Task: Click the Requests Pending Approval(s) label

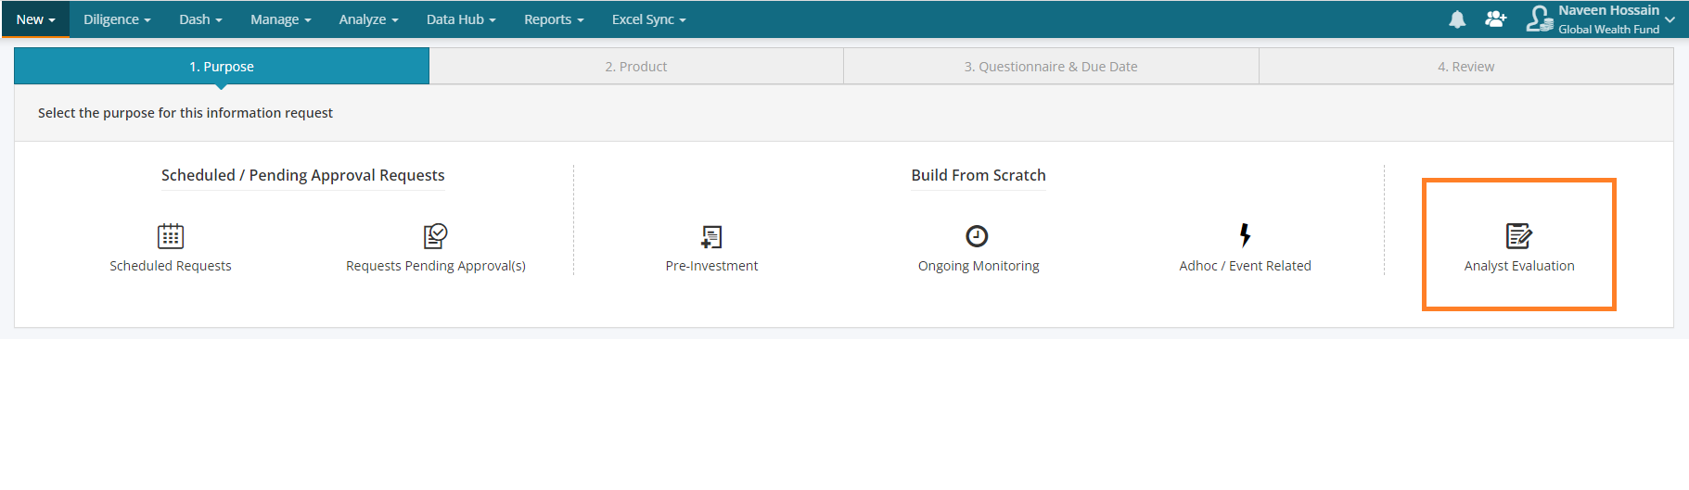Action: tap(436, 266)
